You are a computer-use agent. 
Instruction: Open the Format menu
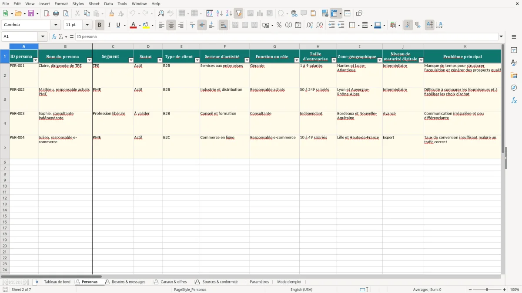[61, 3]
